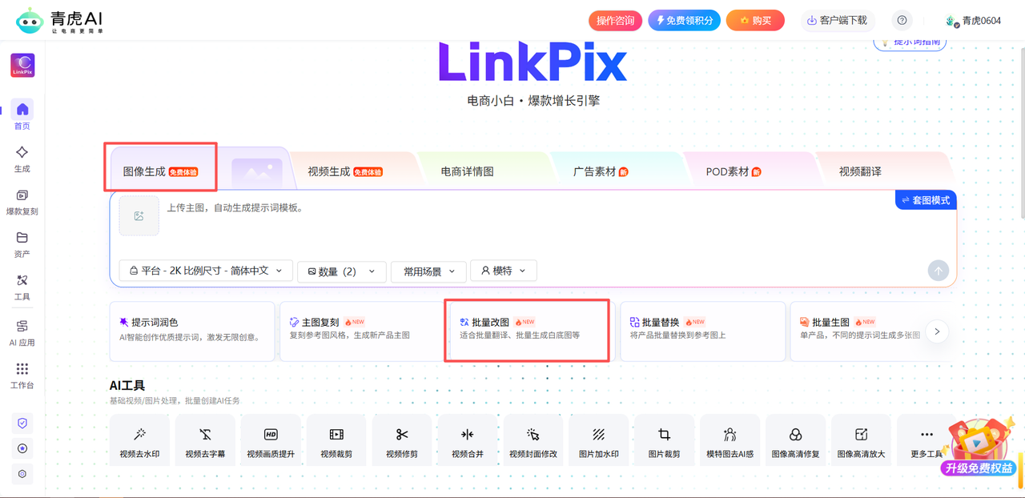Open 工具 tools in the sidebar
Screen dimensions: 1025x498
pyautogui.click(x=22, y=287)
